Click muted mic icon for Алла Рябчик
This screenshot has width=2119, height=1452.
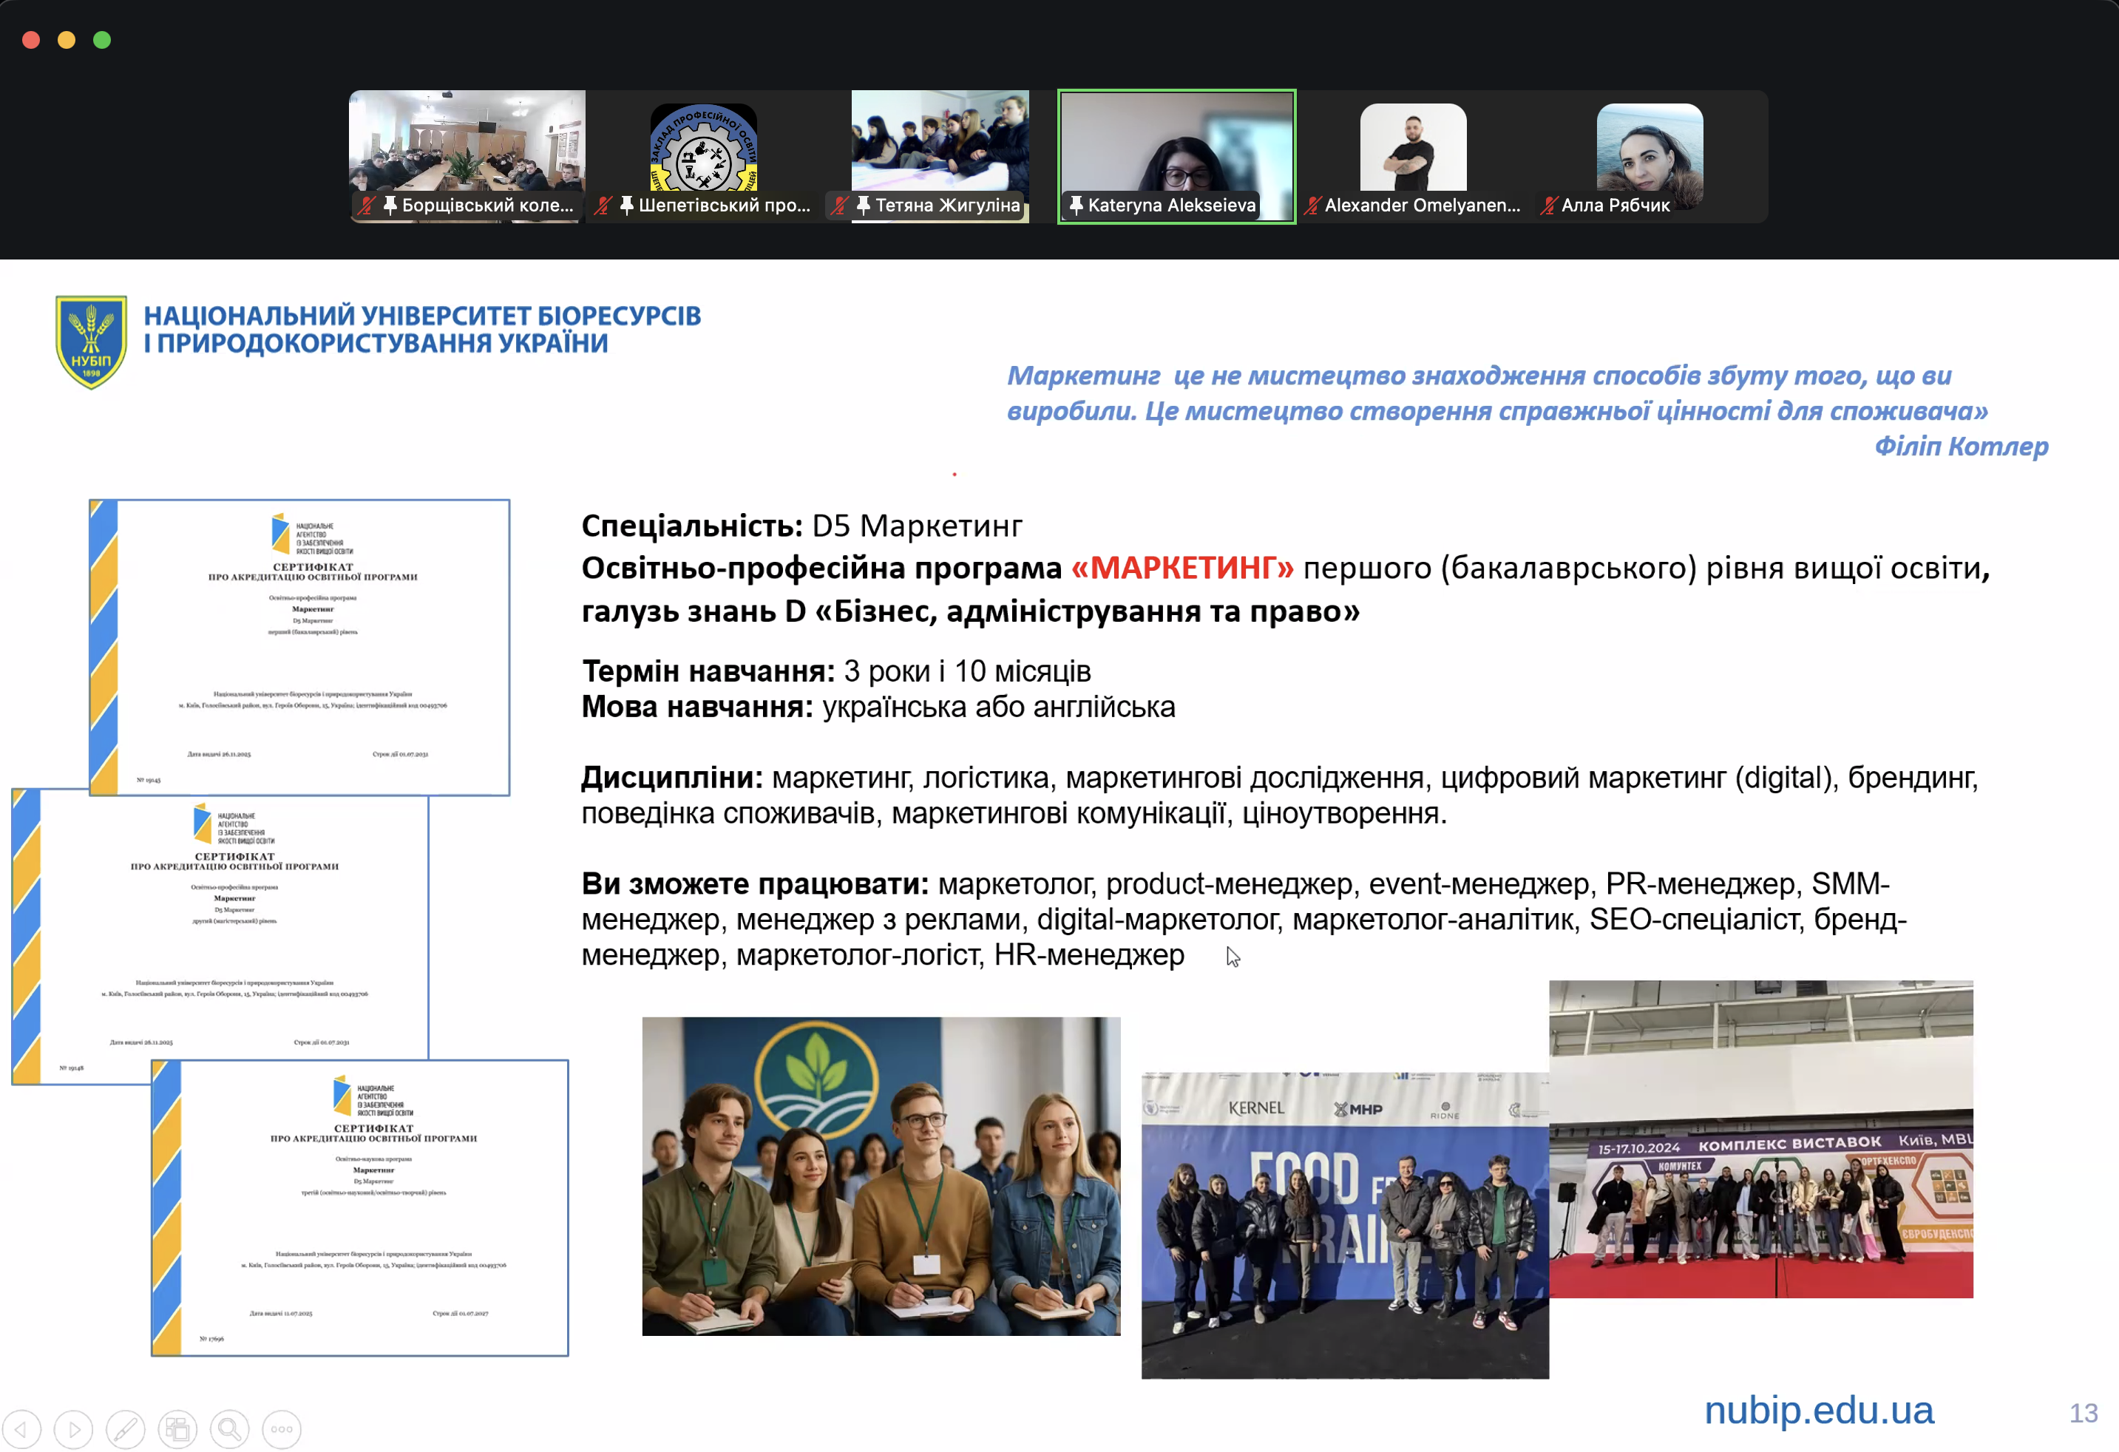point(1548,205)
